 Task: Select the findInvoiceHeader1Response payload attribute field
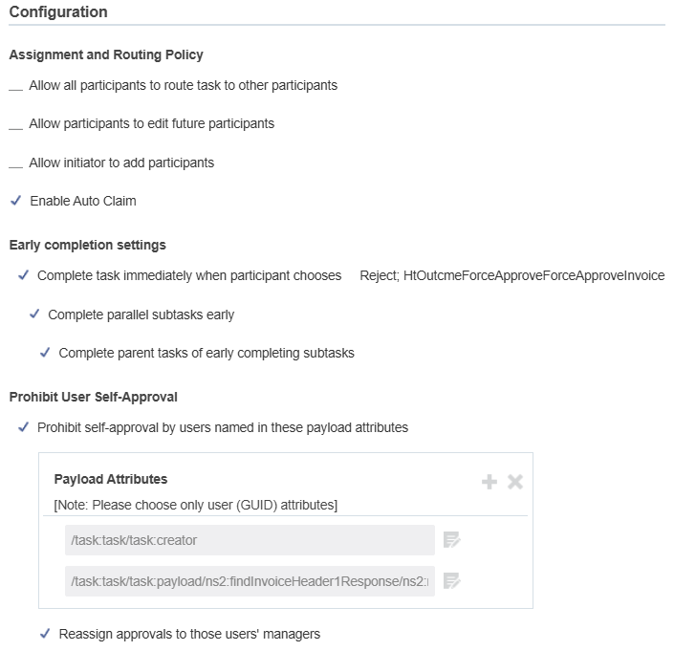pos(250,580)
